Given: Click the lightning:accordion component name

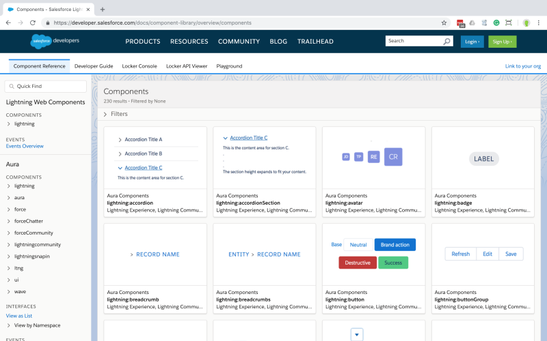Looking at the screenshot, I should (x=130, y=203).
